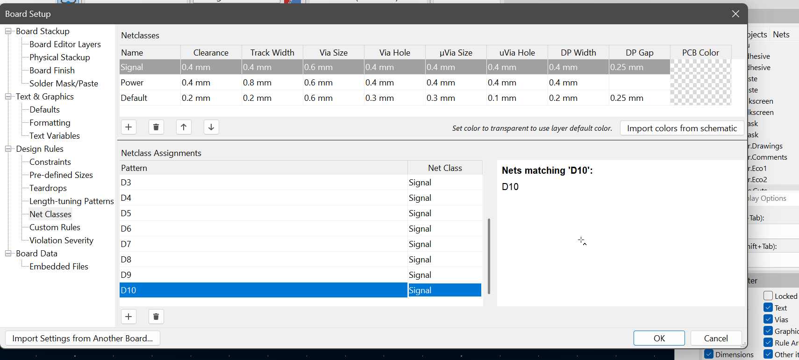Open the Board Editor Layers page
This screenshot has width=799, height=360.
tap(65, 44)
